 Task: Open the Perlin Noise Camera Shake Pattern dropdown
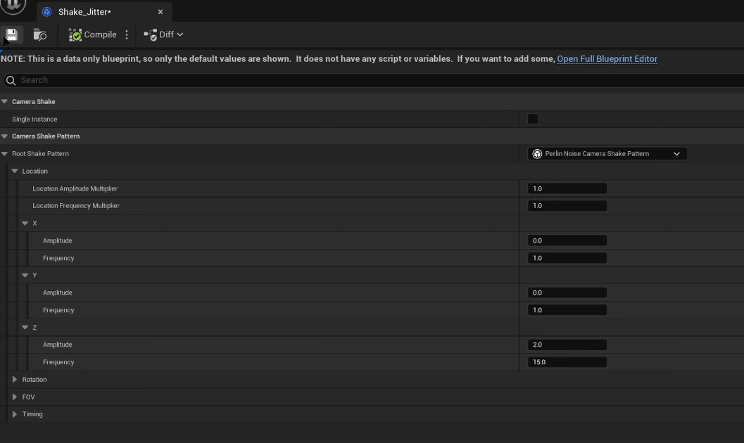[x=607, y=153]
